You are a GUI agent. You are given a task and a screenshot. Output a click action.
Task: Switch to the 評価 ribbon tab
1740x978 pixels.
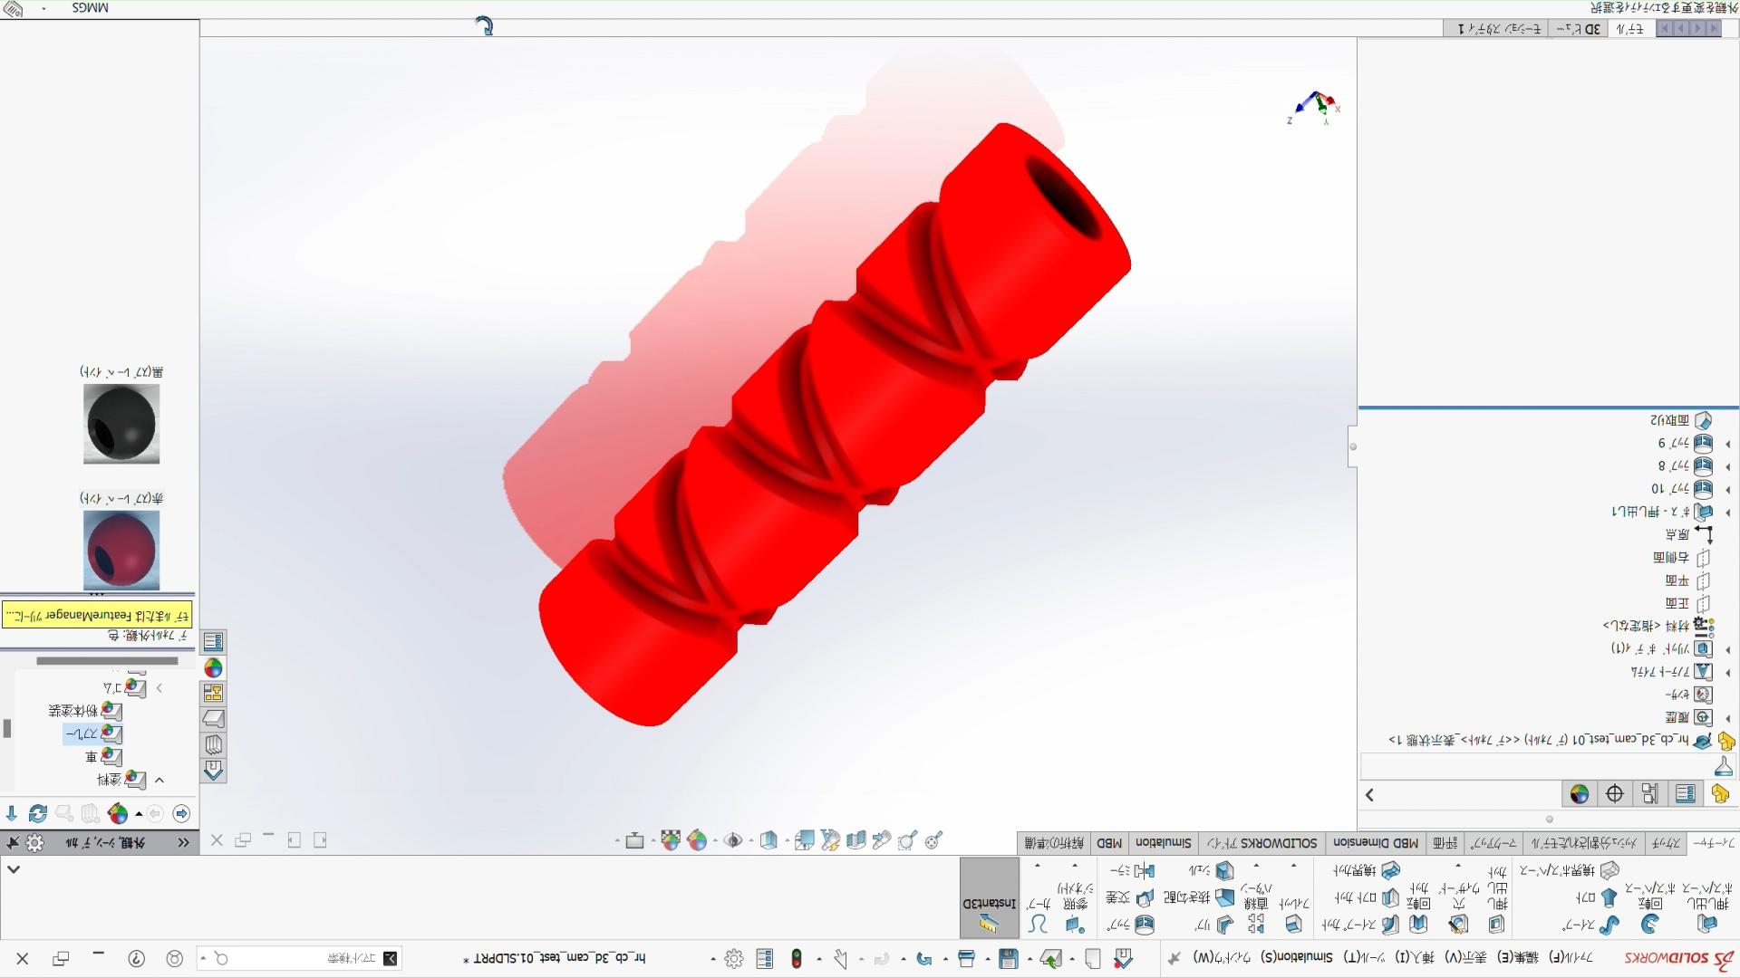1445,843
